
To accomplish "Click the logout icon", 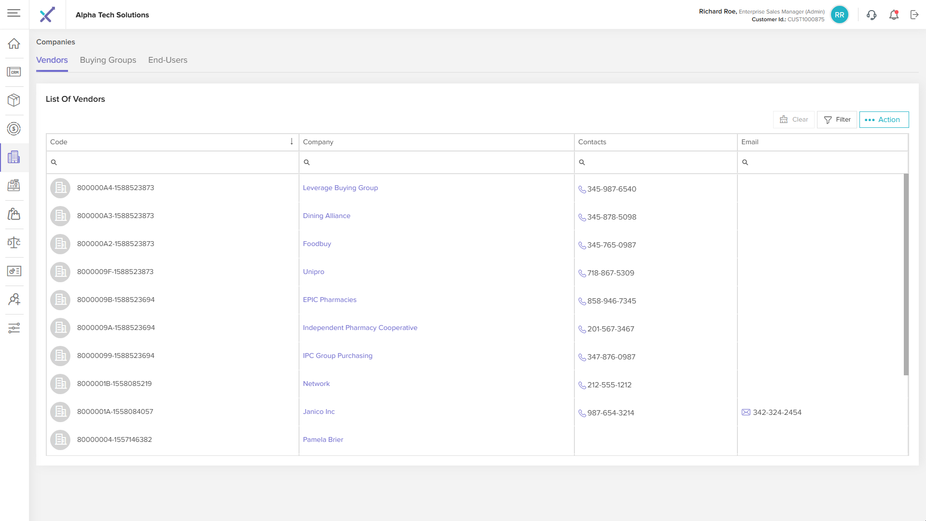I will click(914, 15).
